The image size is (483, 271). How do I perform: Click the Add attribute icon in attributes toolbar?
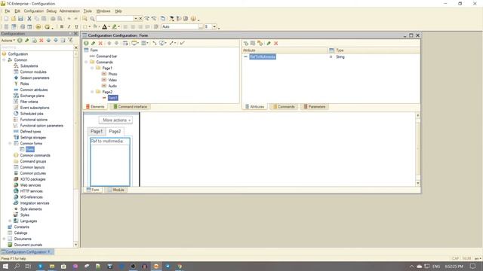click(x=246, y=44)
